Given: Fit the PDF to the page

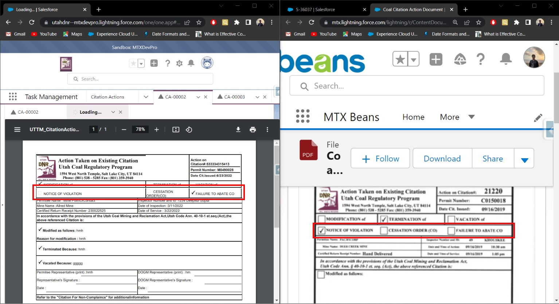Looking at the screenshot, I should pos(176,129).
